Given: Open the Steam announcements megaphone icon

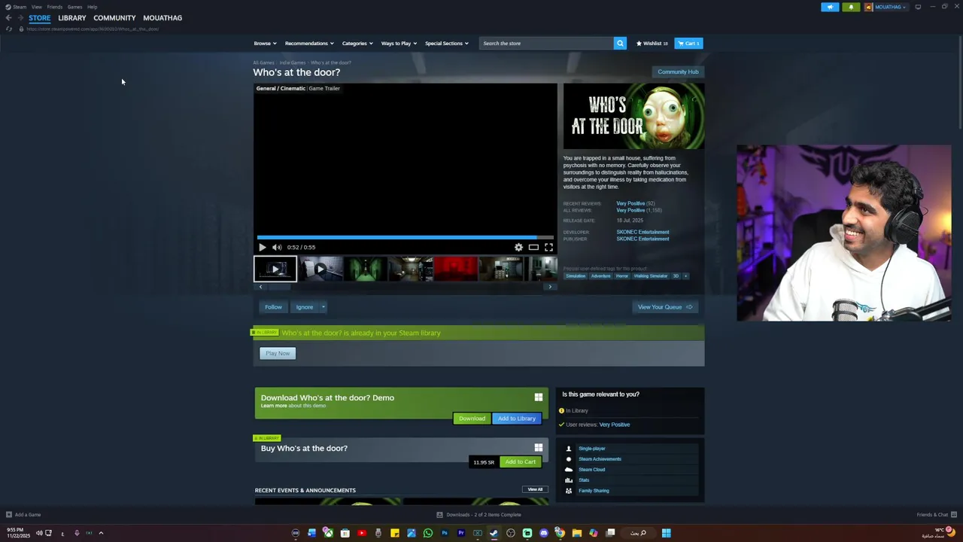Looking at the screenshot, I should [830, 7].
